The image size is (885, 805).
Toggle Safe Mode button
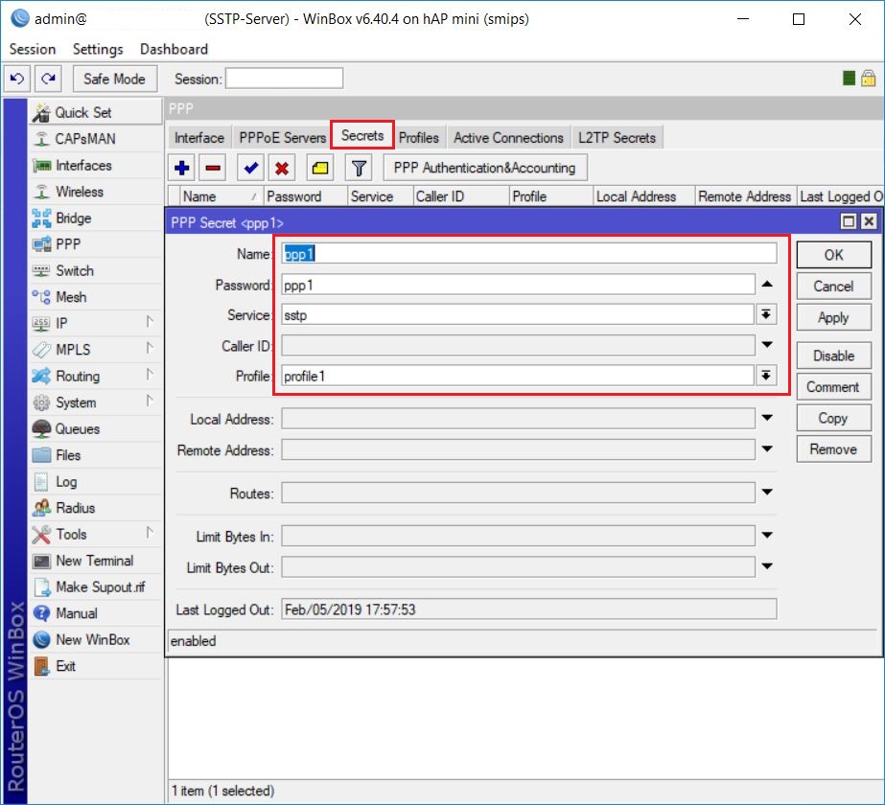[114, 79]
